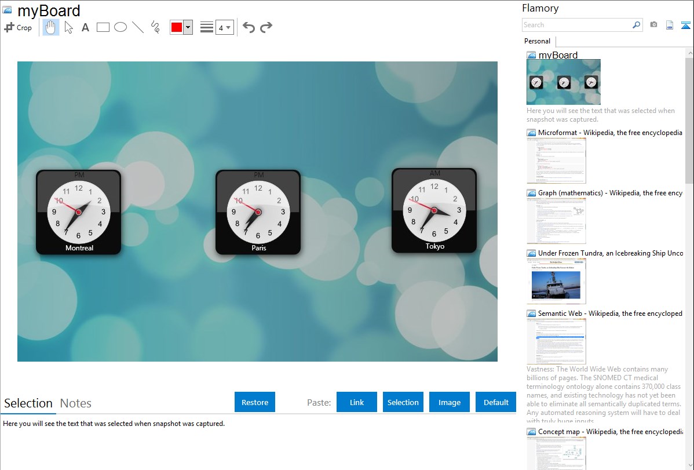Open the color picker dropdown arrow
The width and height of the screenshot is (694, 470).
188,27
